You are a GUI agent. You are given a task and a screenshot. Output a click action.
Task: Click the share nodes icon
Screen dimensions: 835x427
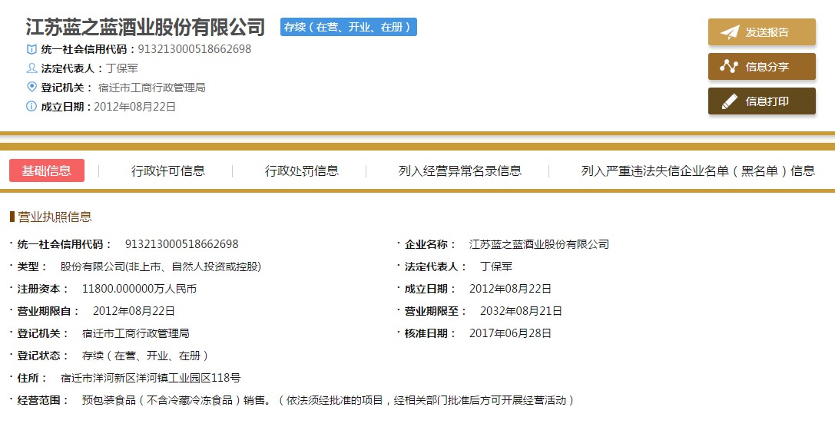(729, 67)
